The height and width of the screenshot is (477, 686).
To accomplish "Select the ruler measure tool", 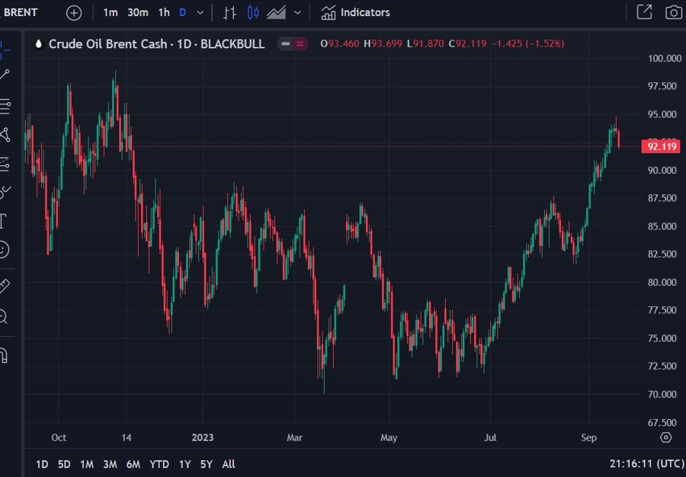I will [x=5, y=286].
